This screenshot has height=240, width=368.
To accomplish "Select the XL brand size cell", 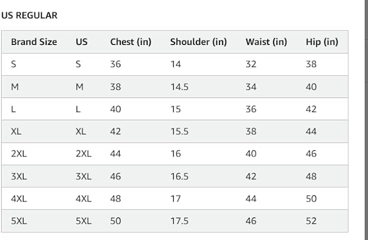I will click(16, 131).
